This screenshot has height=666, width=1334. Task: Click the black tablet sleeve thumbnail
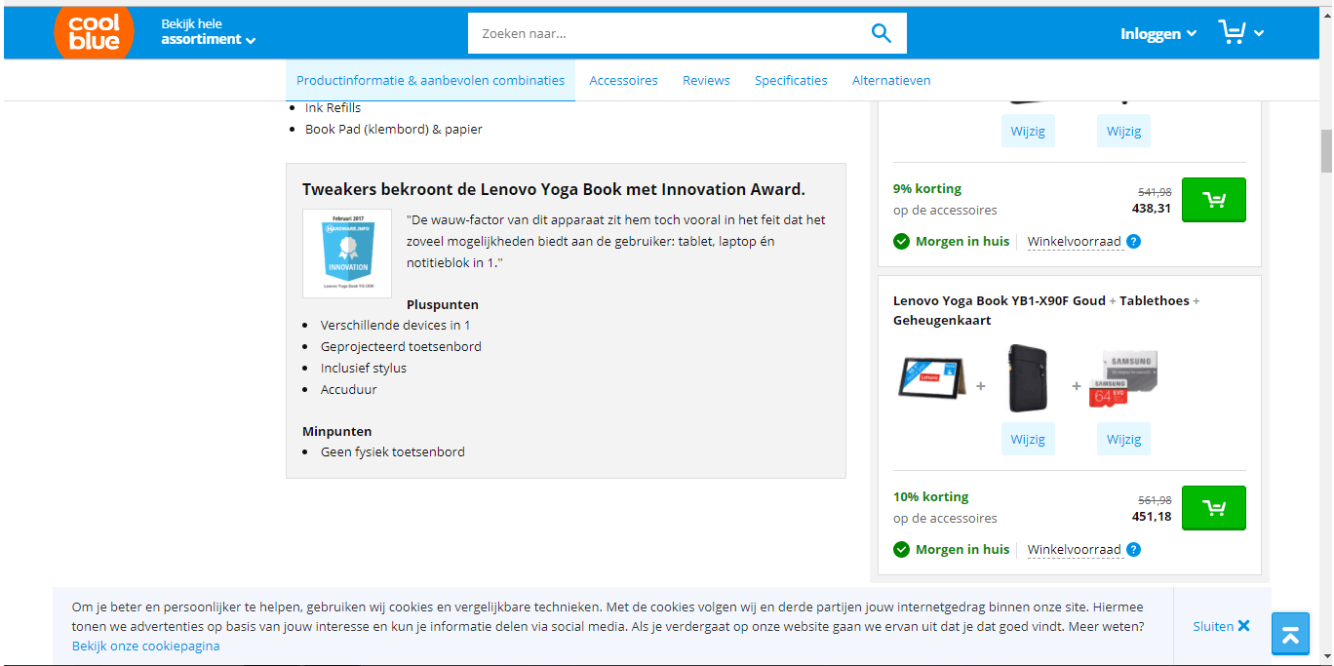[x=1028, y=380]
